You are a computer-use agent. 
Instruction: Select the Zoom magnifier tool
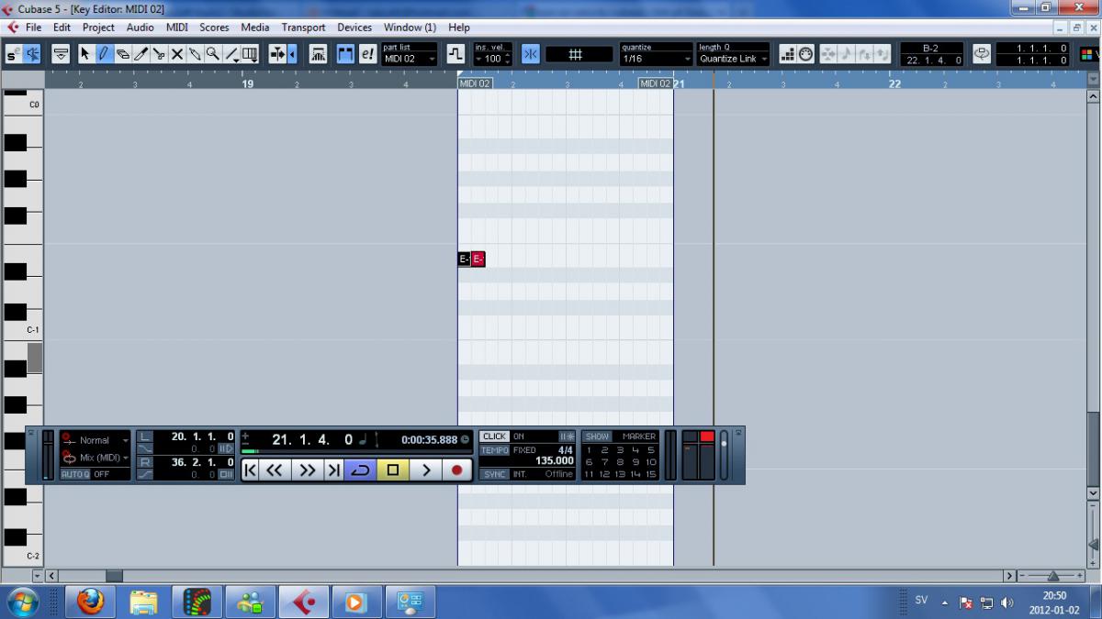pos(213,54)
